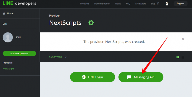
Task: Create a Messaging API channel
Action: [141, 77]
